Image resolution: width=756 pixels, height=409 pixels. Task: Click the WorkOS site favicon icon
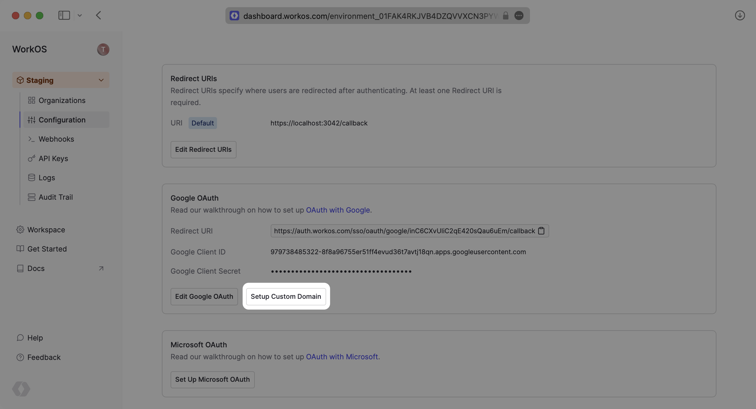234,16
